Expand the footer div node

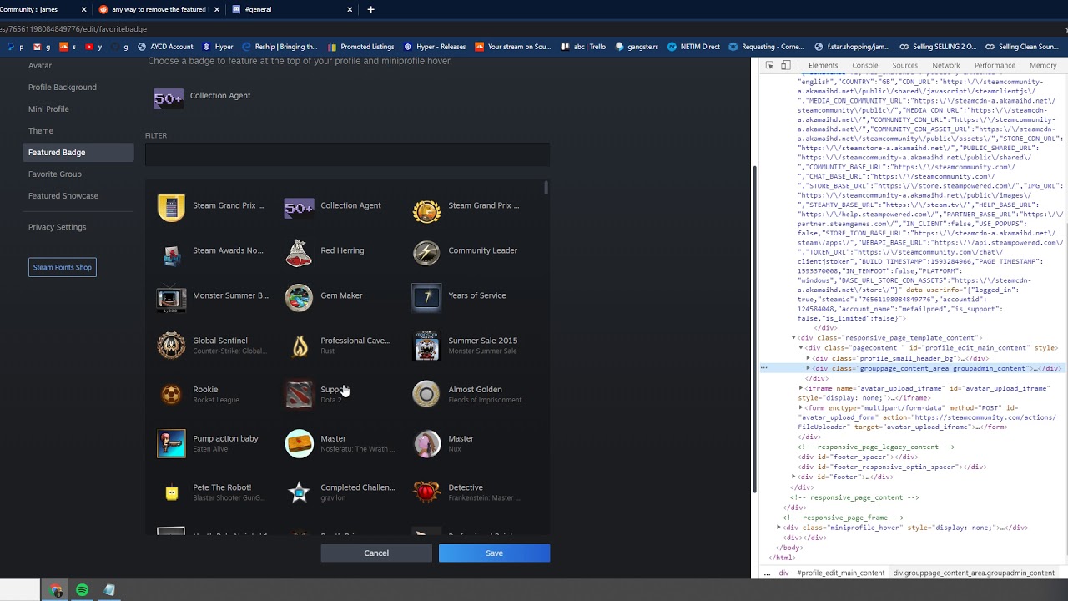[x=793, y=477]
